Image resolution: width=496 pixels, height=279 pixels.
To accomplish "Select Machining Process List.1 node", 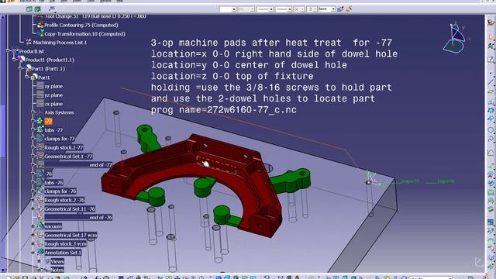I will [60, 43].
